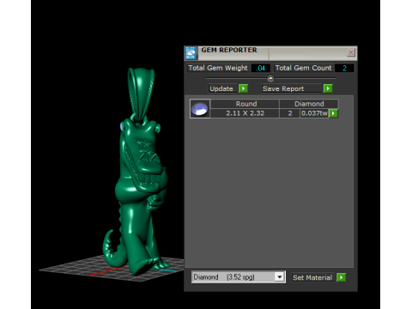Close the Gem Reporter panel

(351, 52)
